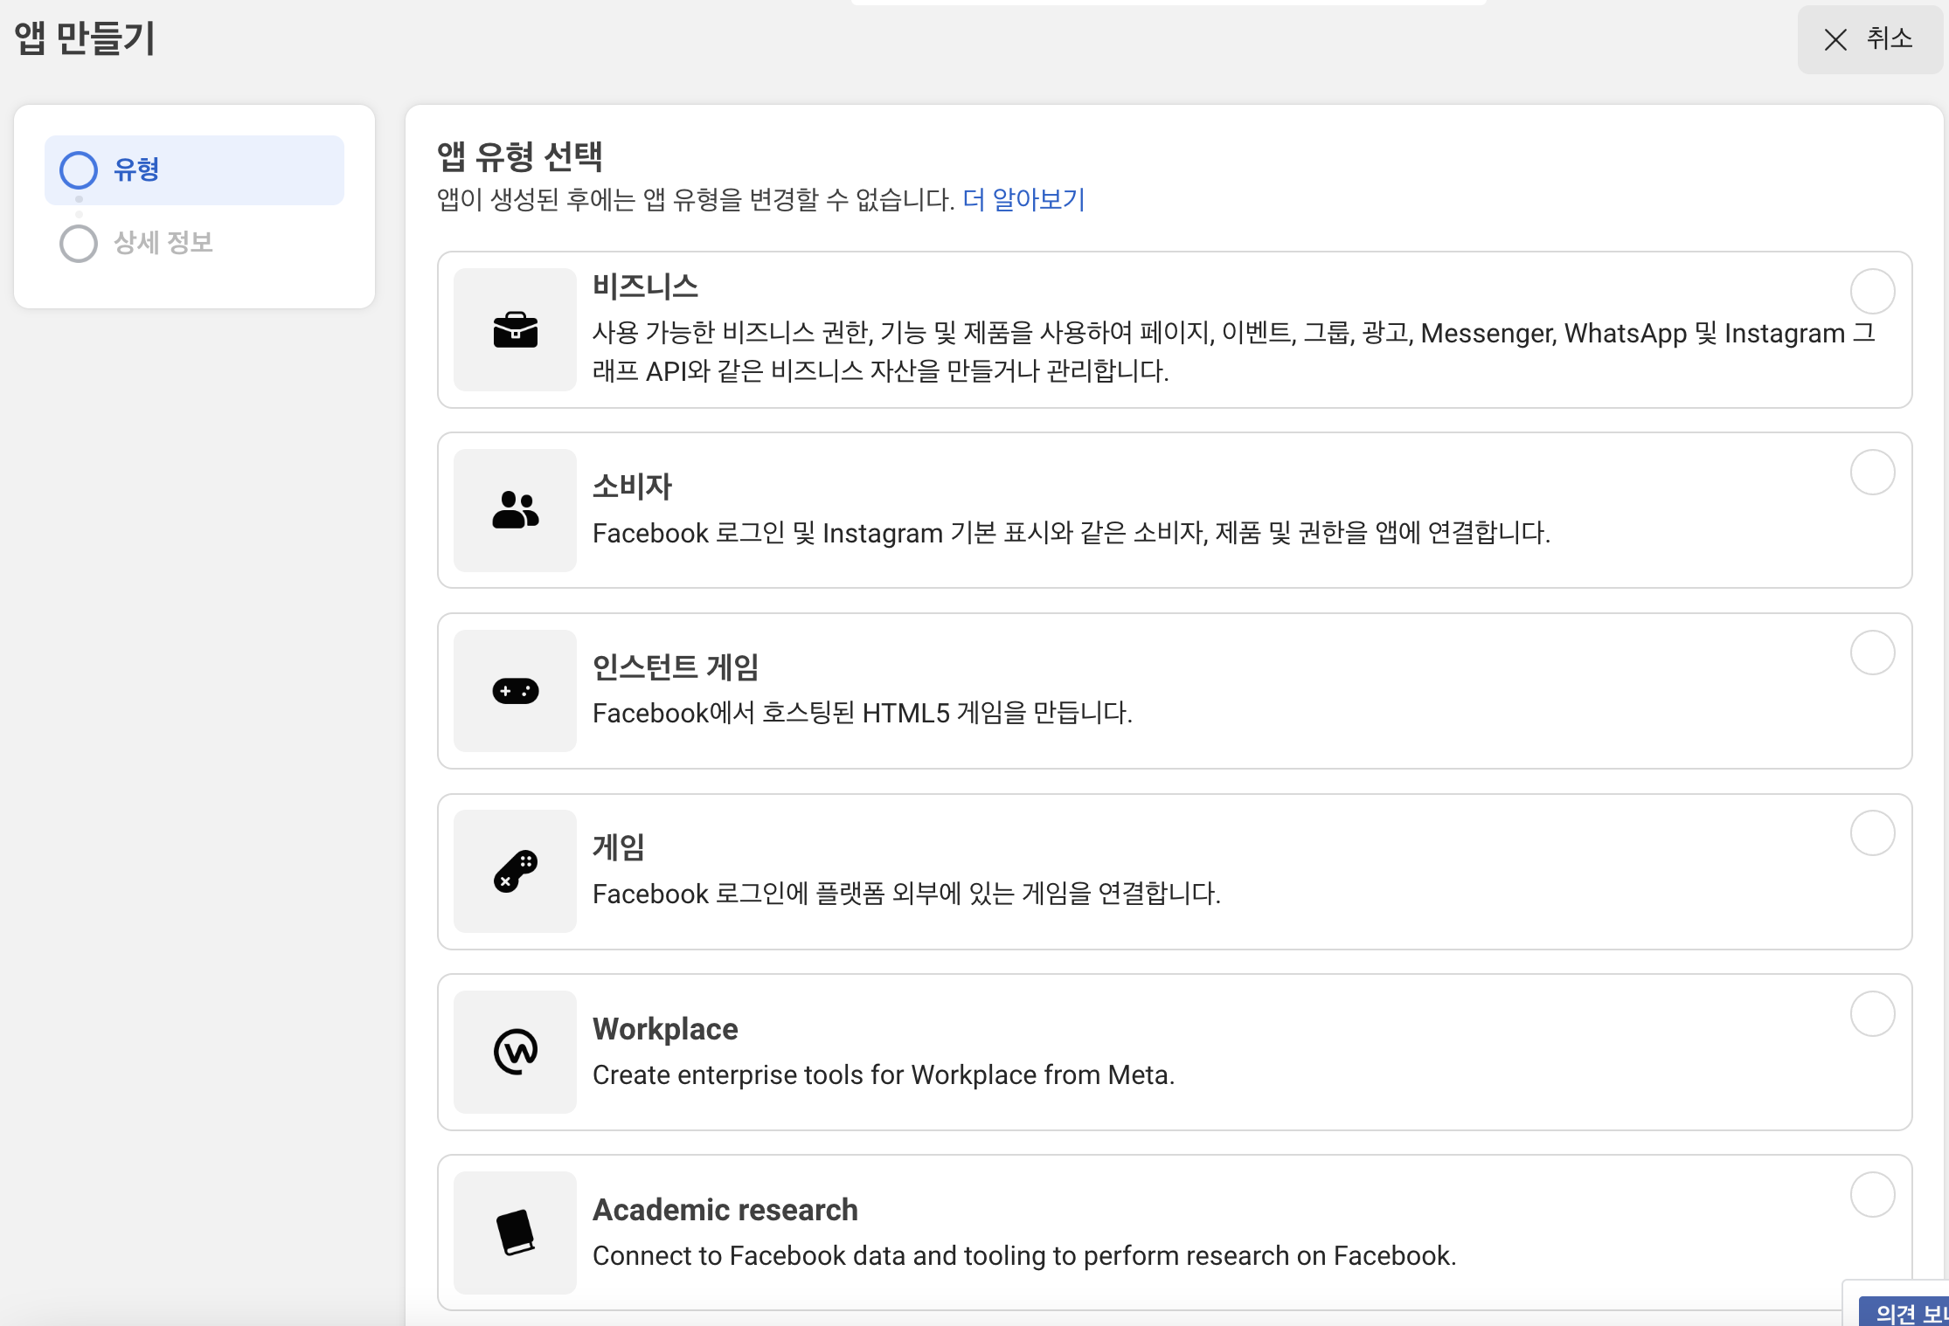Open the 더 알아보기 link

click(1023, 200)
